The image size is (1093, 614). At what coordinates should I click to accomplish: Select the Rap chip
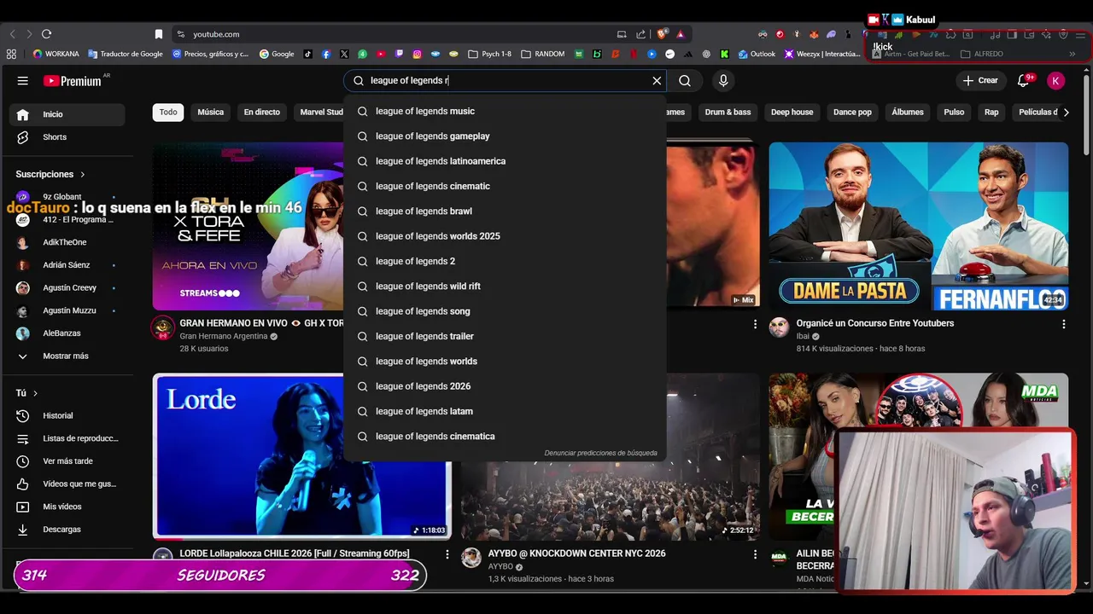click(x=991, y=112)
